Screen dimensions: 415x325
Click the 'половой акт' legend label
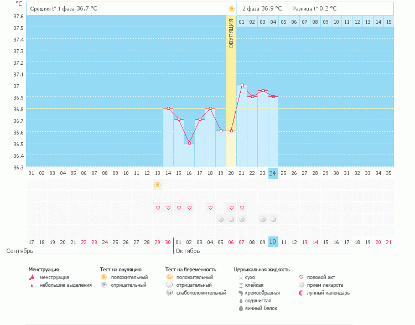click(x=320, y=277)
